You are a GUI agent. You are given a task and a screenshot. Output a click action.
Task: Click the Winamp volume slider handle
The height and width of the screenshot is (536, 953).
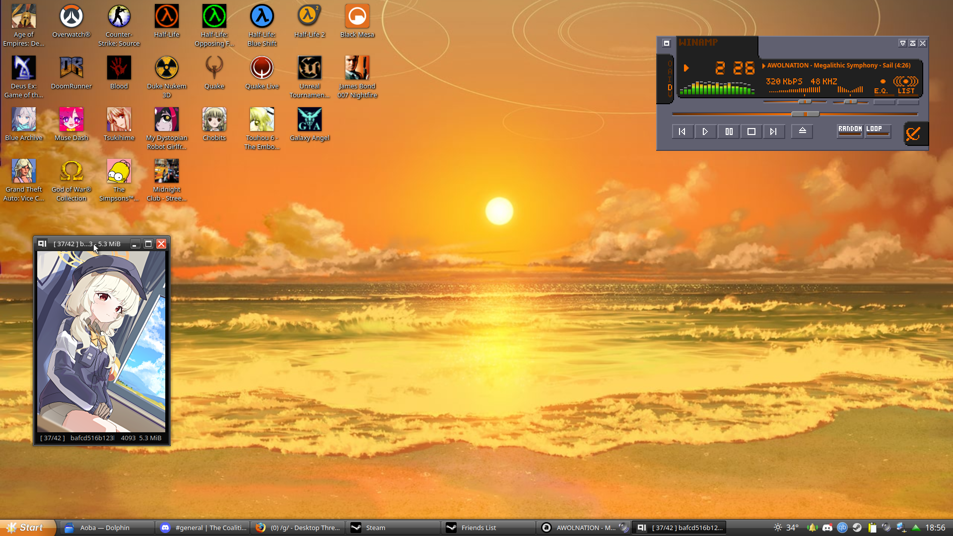805,102
